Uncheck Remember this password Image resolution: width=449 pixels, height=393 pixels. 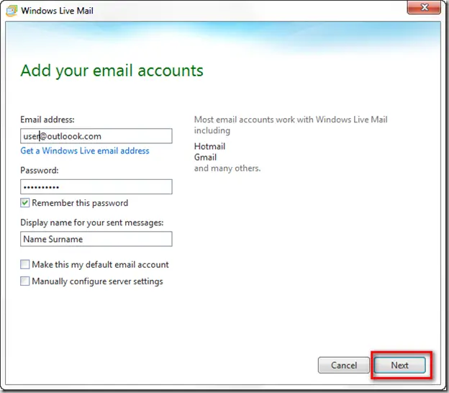pos(24,203)
